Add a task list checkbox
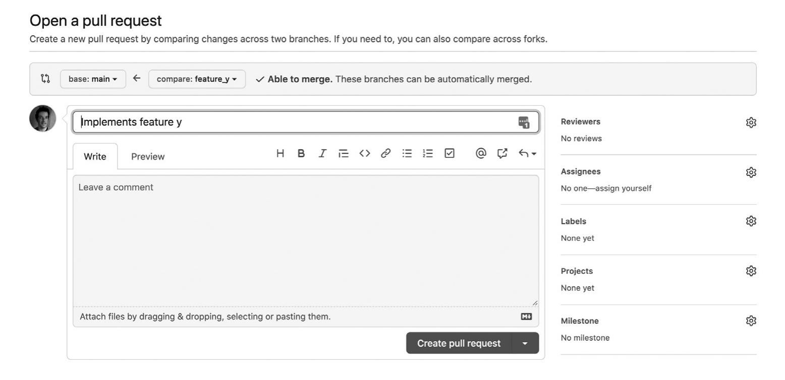The height and width of the screenshot is (380, 785). point(450,154)
